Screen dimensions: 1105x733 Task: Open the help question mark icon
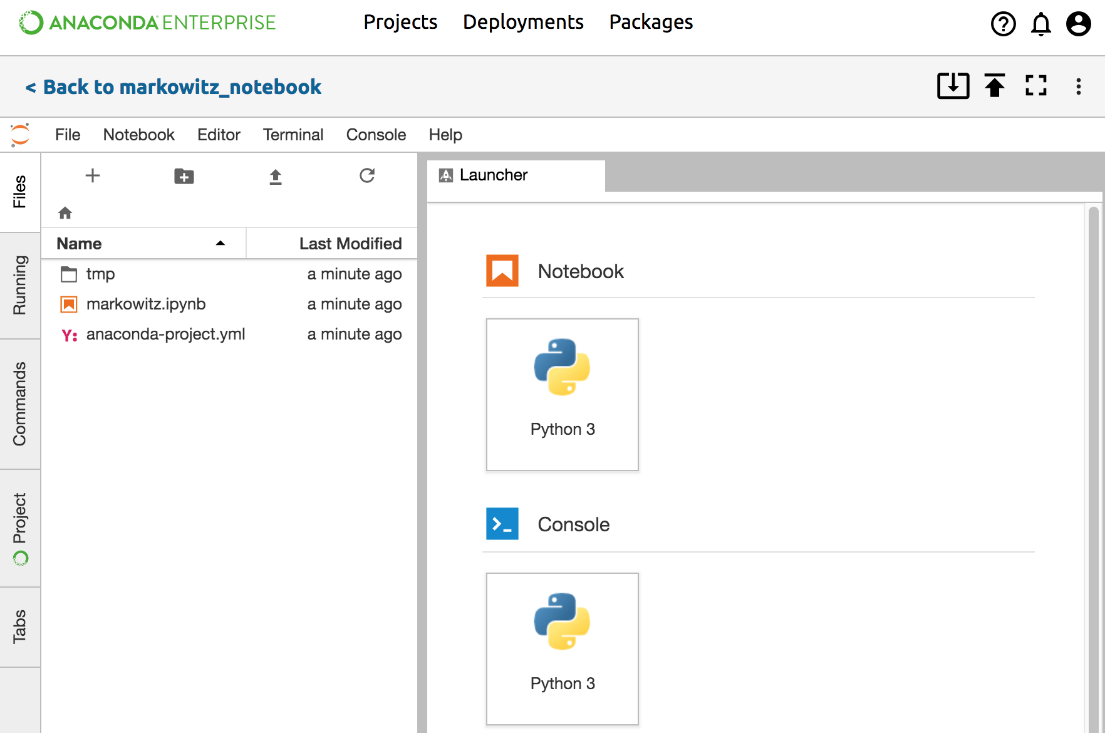(1003, 24)
